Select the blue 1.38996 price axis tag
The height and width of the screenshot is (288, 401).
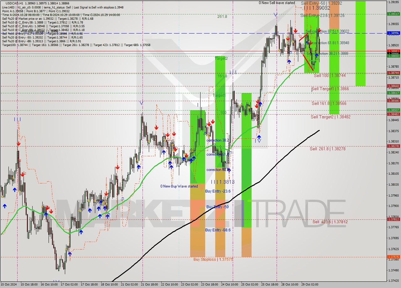click(x=393, y=33)
